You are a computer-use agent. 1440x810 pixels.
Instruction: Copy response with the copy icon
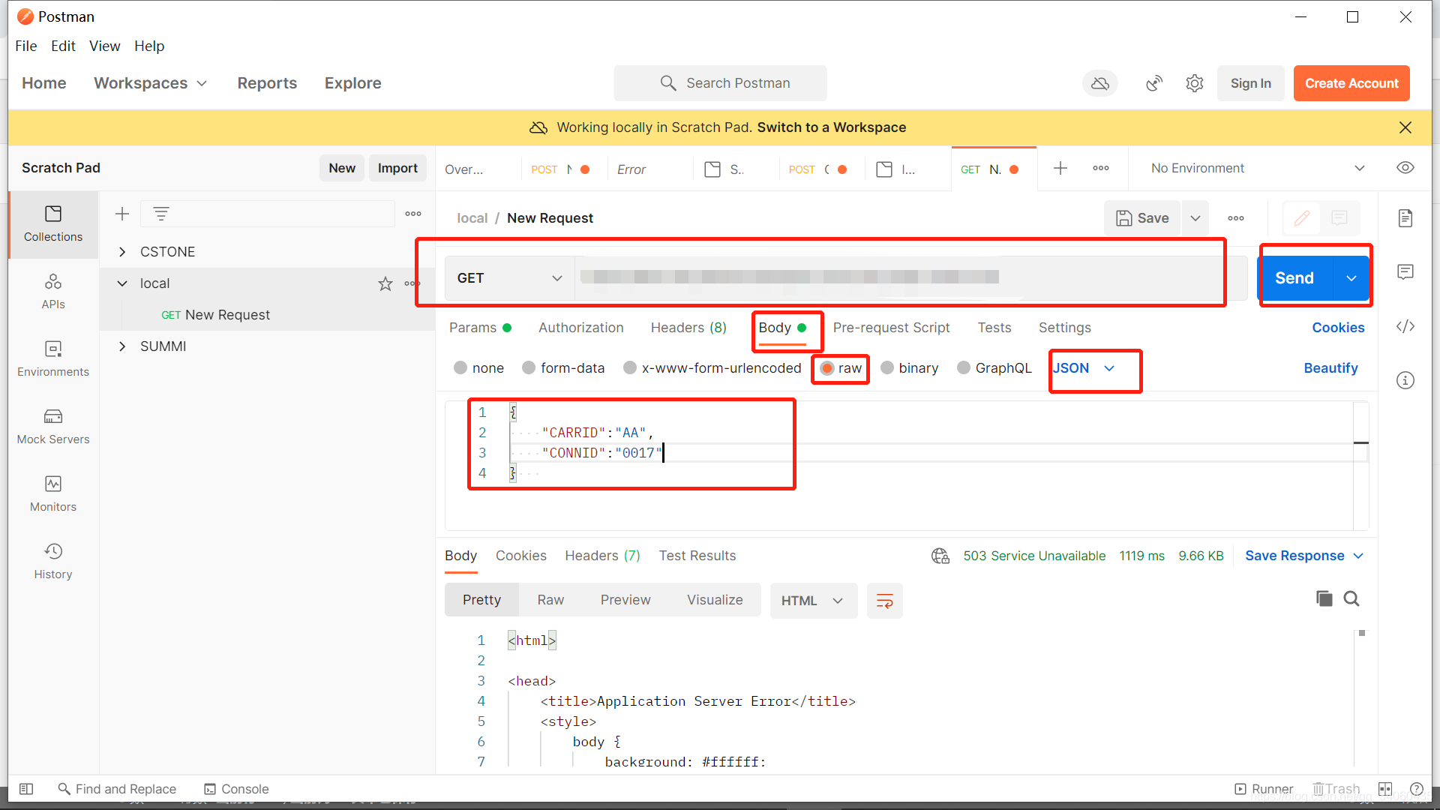click(x=1324, y=598)
